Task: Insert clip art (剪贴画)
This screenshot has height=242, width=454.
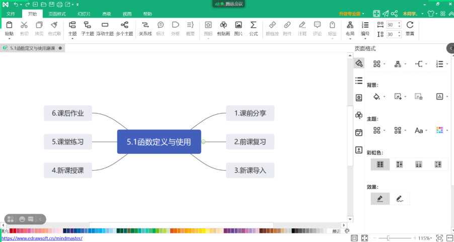Action: tap(223, 25)
